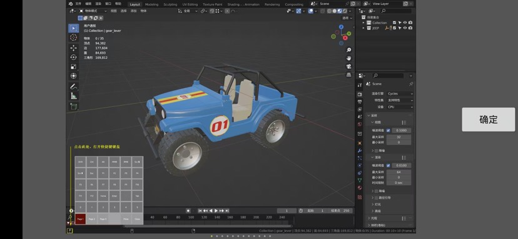This screenshot has width=518, height=239.
Task: Play the animation in the timeline
Action: 216,211
